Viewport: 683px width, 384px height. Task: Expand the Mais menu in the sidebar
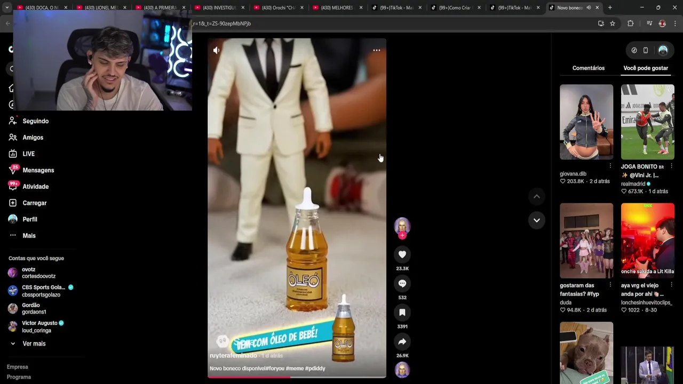click(x=29, y=236)
